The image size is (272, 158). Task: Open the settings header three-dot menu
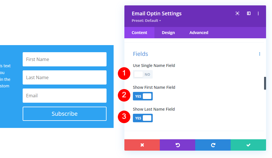point(258,14)
